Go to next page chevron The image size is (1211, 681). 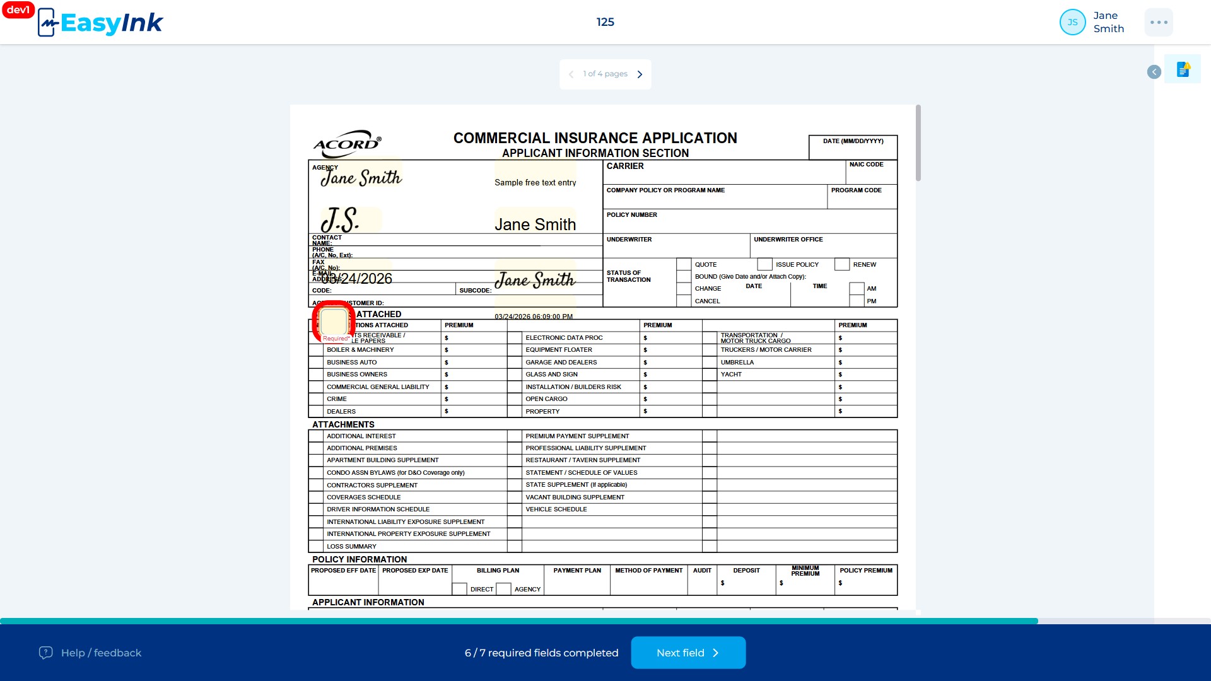pos(640,74)
